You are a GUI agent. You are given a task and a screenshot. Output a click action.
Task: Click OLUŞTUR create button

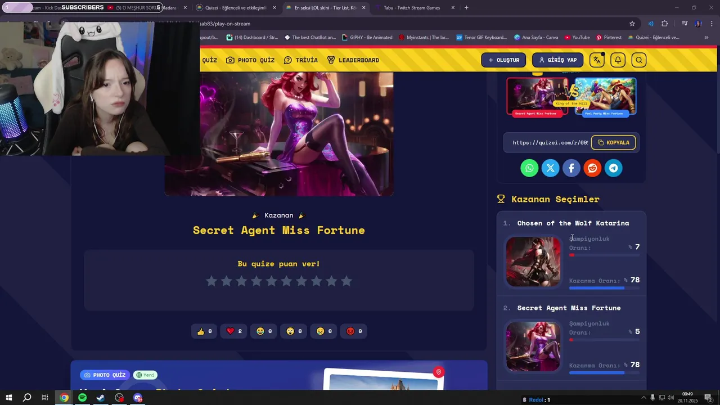[503, 60]
